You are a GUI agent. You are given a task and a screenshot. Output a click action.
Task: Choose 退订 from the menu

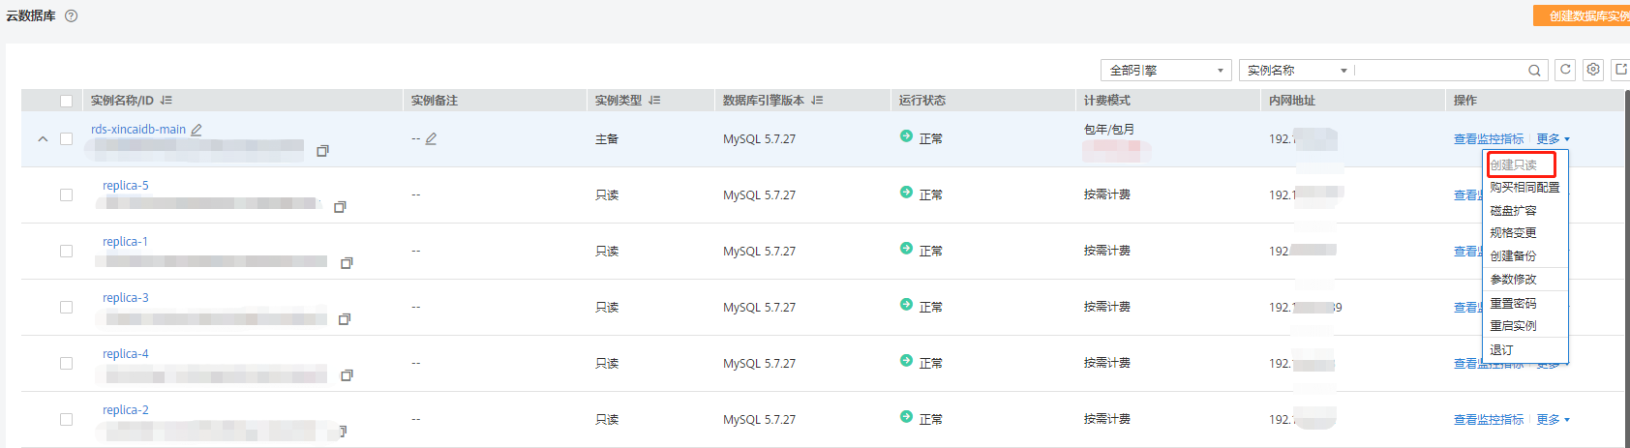click(1501, 350)
